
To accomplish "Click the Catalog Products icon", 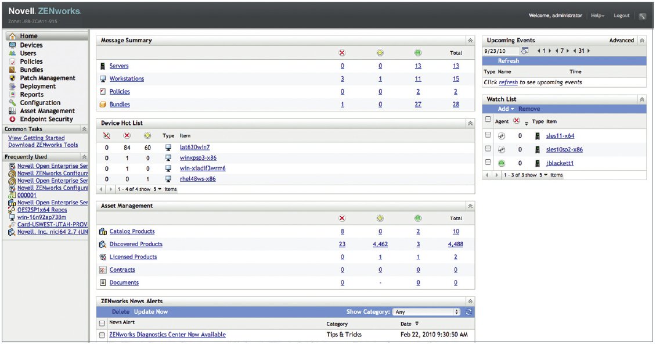I will [x=103, y=232].
